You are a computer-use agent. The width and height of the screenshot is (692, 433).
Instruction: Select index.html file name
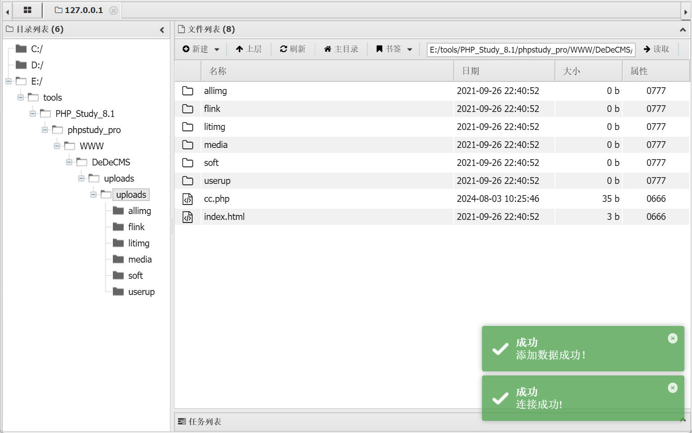coord(224,217)
